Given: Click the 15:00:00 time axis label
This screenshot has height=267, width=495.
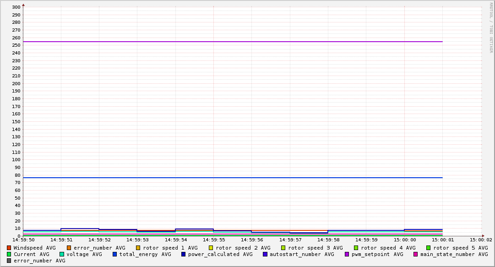Looking at the screenshot, I should (x=404, y=240).
